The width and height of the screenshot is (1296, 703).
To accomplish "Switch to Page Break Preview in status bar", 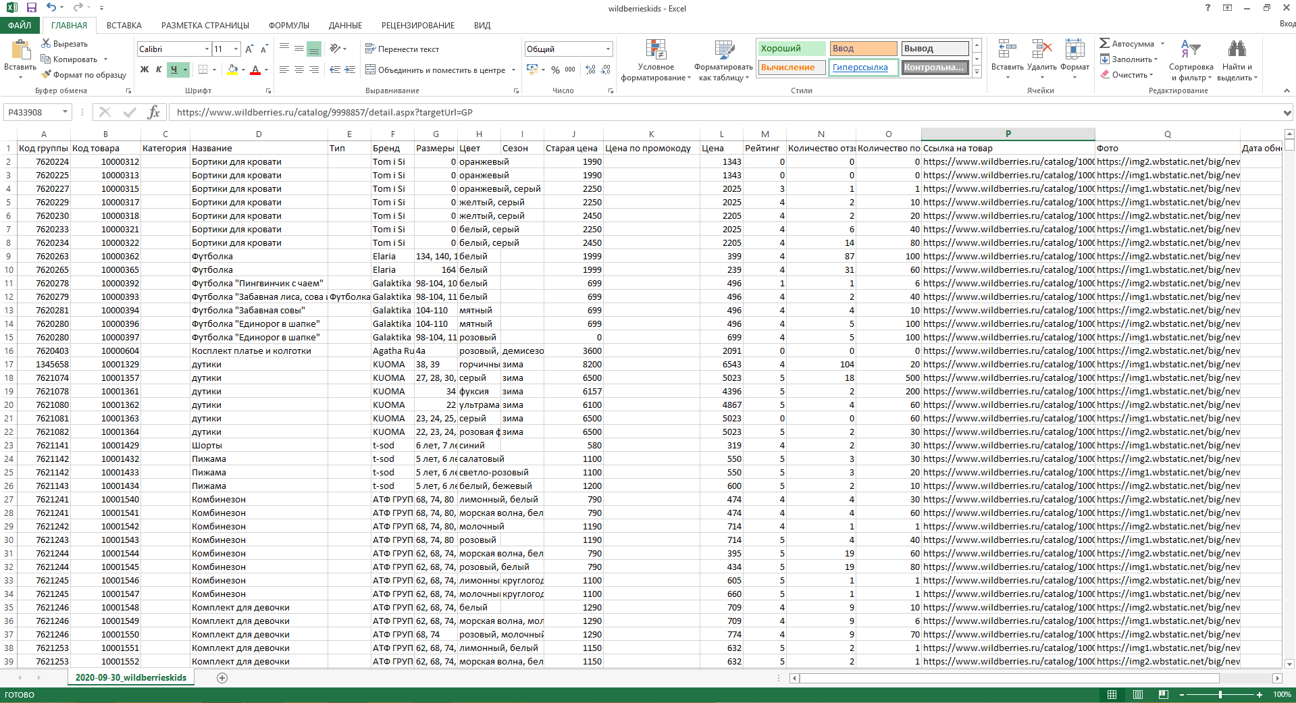I will 1163,694.
